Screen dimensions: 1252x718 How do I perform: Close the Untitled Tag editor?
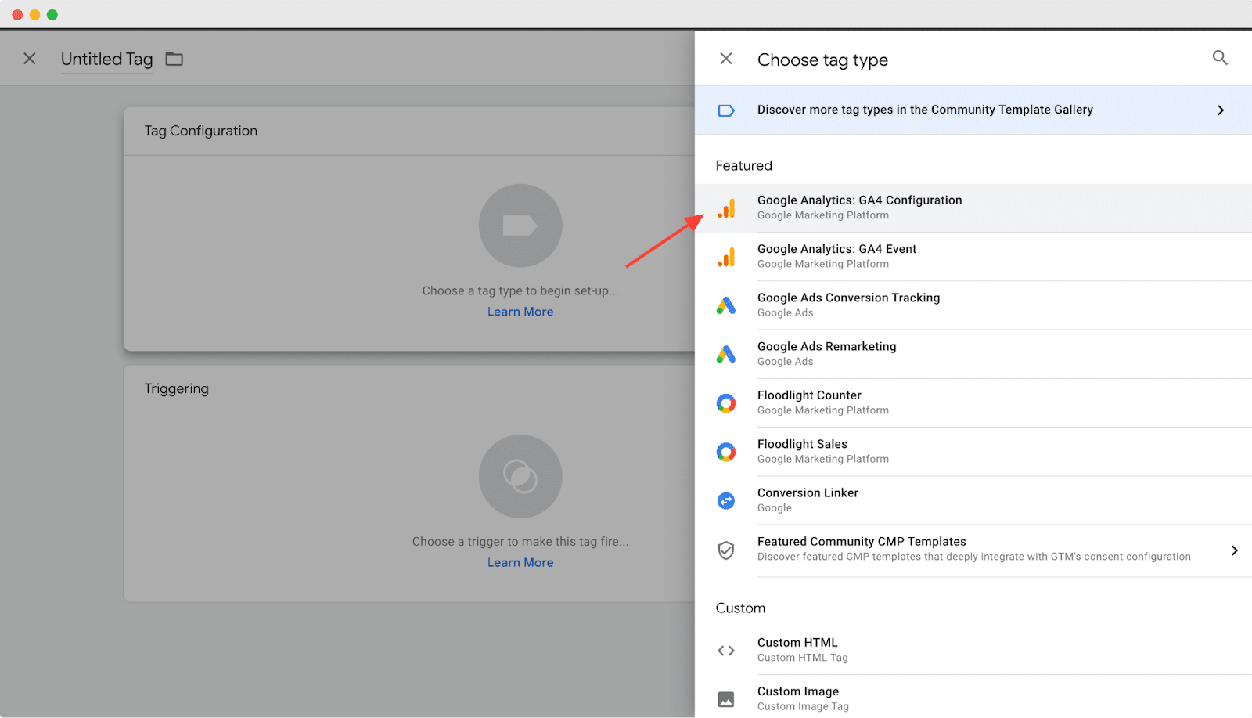30,59
